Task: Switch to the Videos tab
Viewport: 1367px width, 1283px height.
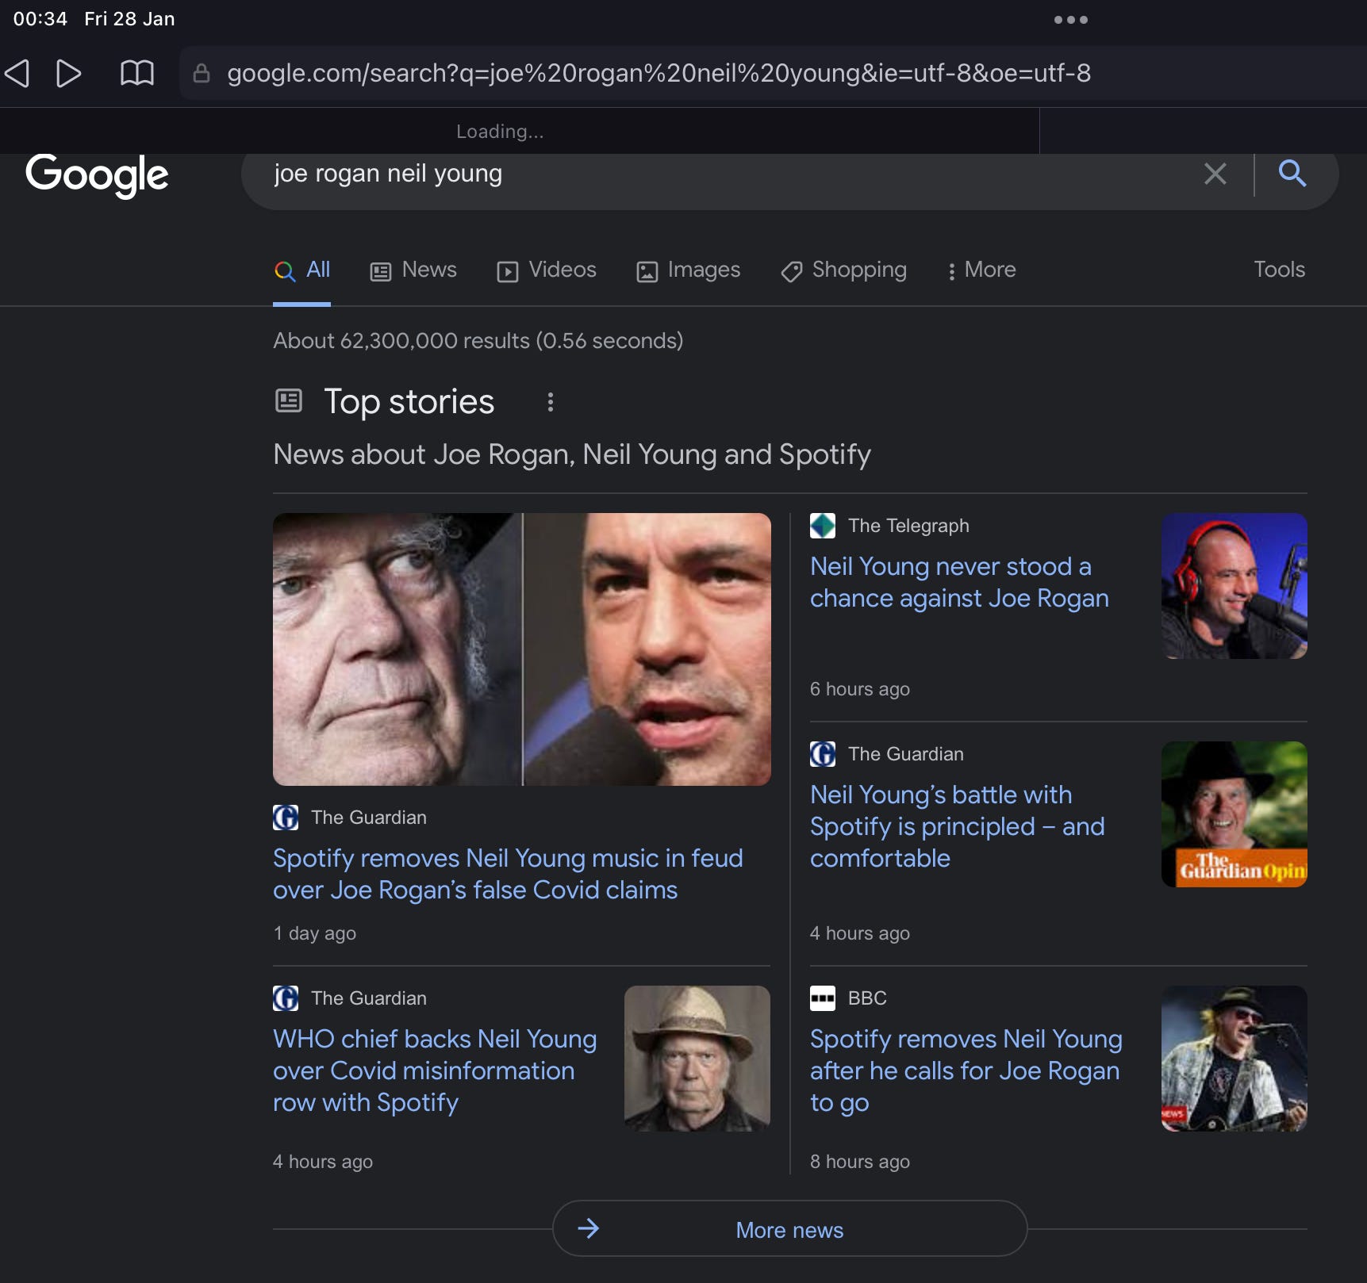Action: [x=547, y=270]
